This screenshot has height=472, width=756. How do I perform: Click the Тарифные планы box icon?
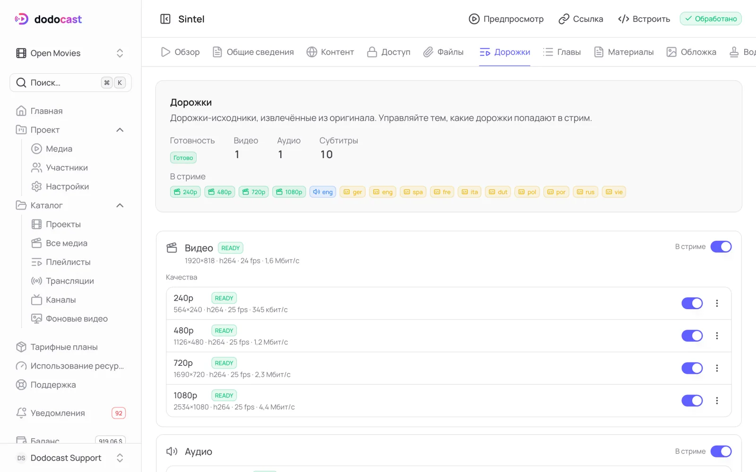click(21, 347)
